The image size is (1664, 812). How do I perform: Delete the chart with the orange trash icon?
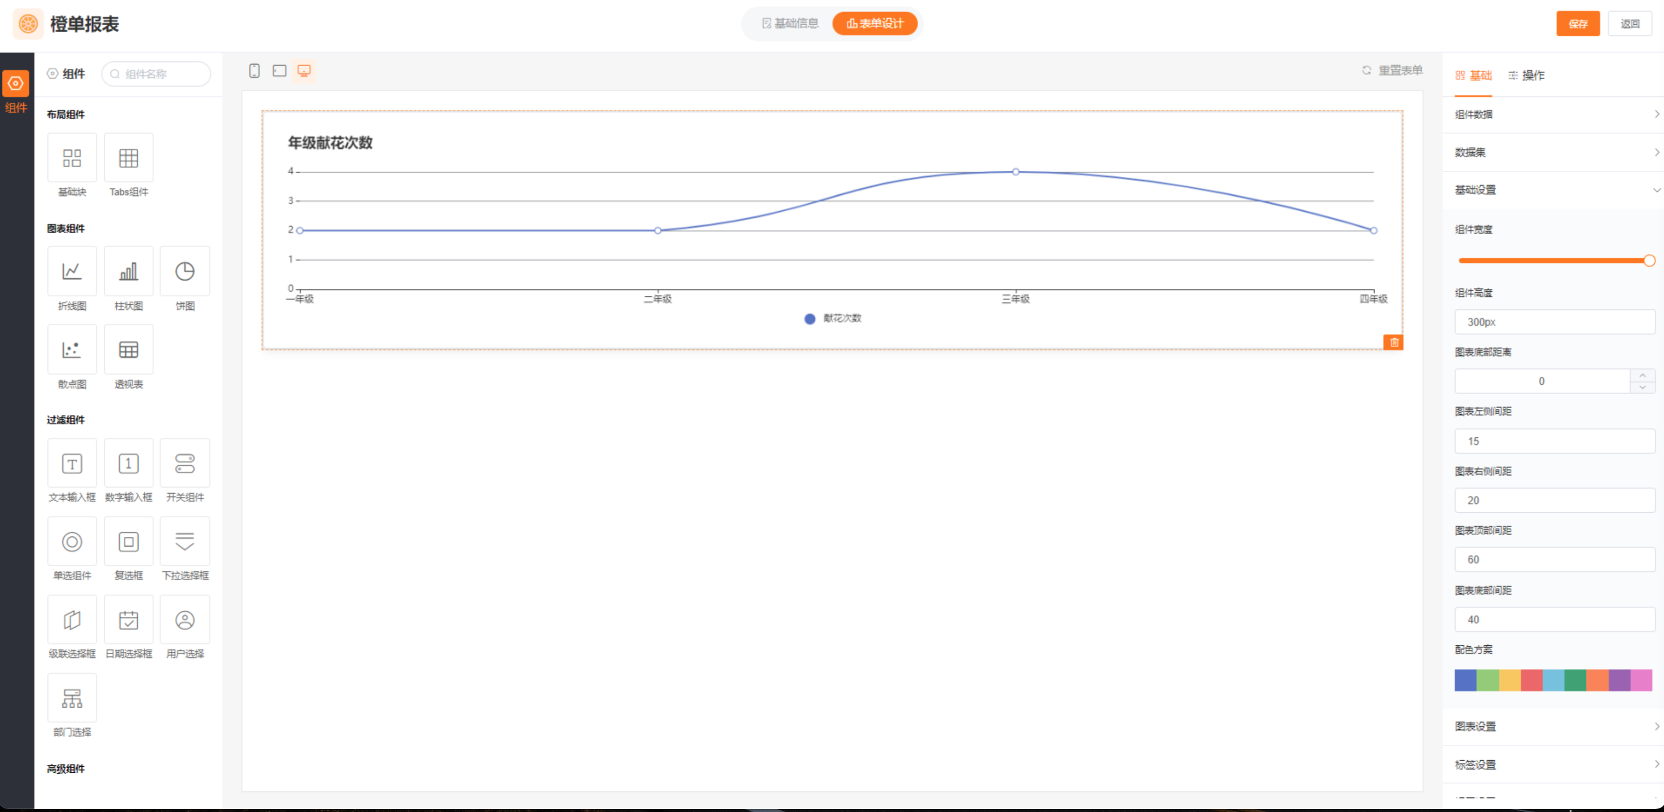1394,342
